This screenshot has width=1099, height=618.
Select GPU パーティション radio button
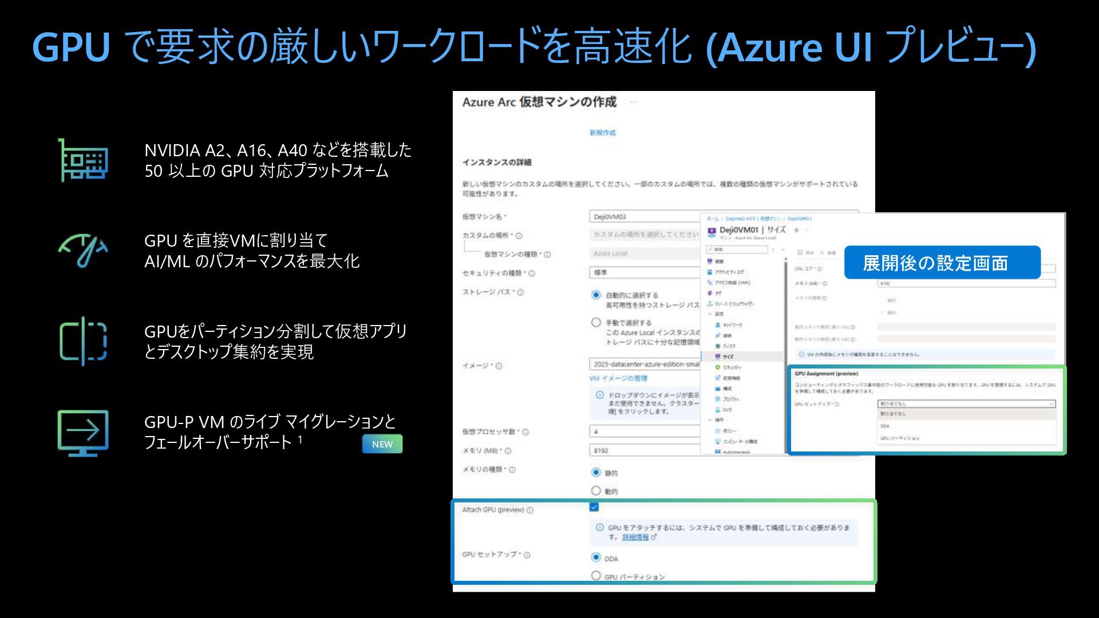(x=596, y=576)
